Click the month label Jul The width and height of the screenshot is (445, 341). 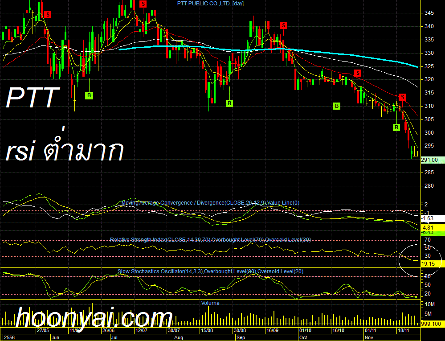point(114,337)
